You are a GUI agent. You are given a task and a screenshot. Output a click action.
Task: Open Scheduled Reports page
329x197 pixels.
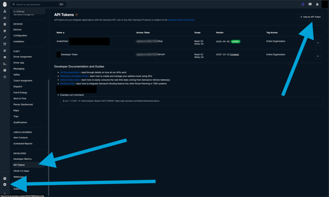coord(23,144)
